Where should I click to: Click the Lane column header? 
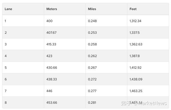pyautogui.click(x=8, y=9)
